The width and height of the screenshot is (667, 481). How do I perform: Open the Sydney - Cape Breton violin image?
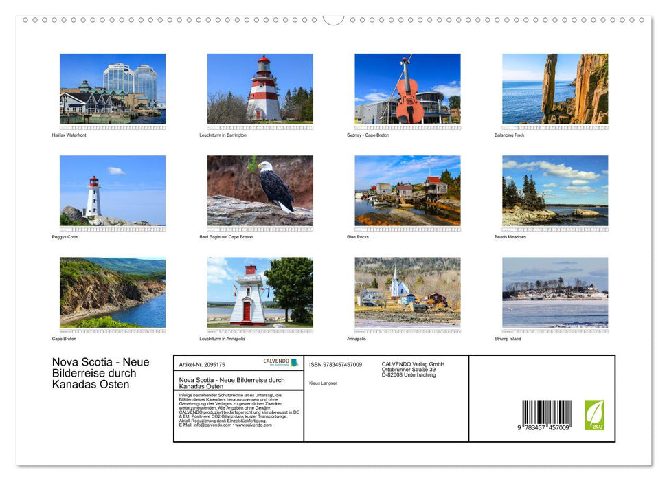(409, 88)
